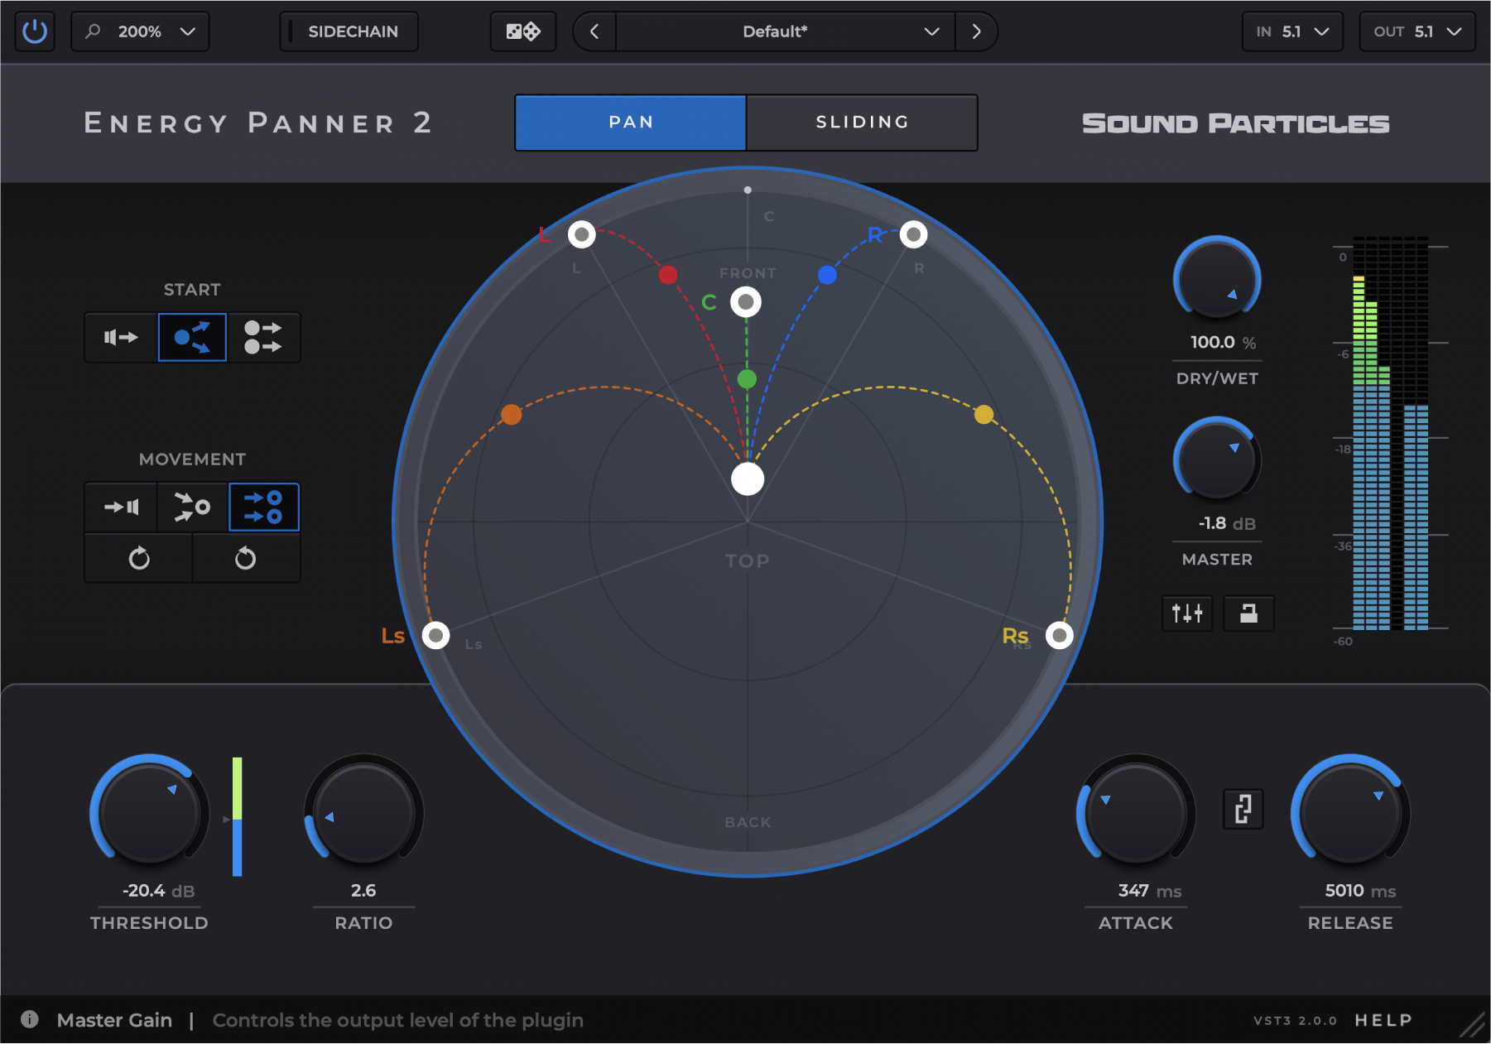1491x1044 pixels.
Task: Select the C channel end handle
Action: (x=746, y=302)
